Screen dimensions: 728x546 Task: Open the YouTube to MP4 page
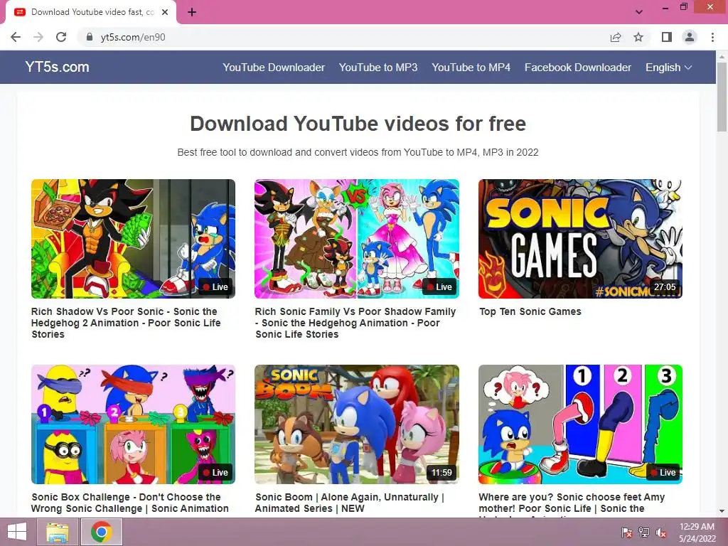coord(471,68)
